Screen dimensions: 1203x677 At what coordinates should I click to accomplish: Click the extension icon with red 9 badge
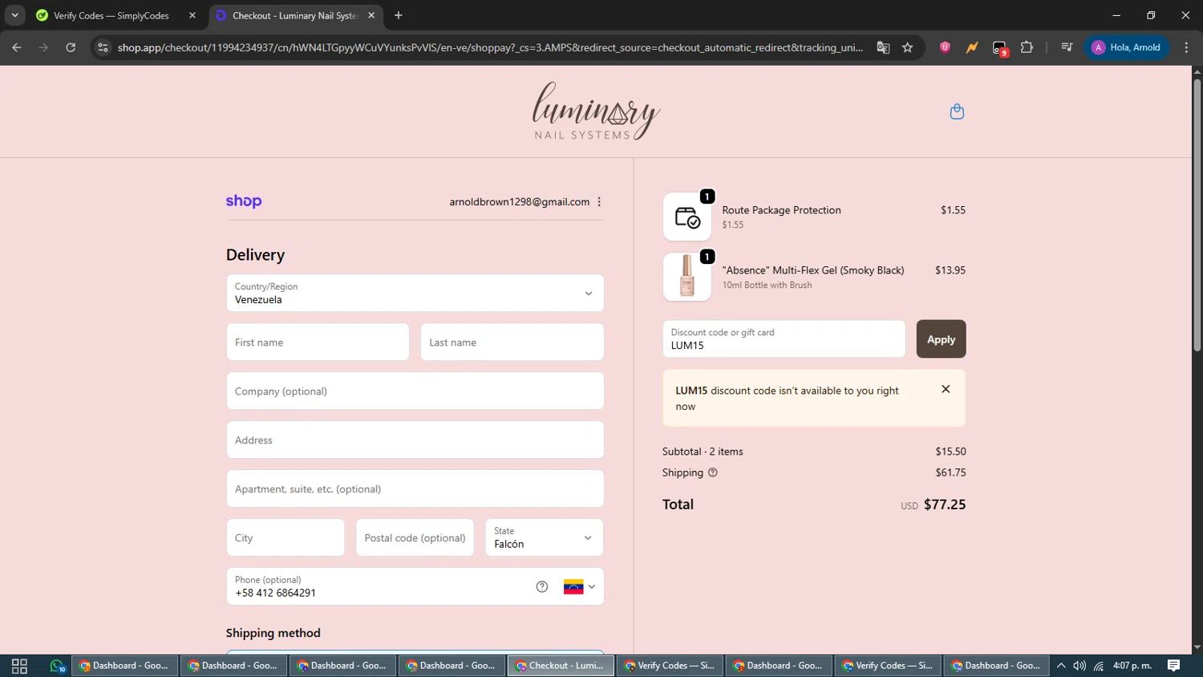click(999, 48)
